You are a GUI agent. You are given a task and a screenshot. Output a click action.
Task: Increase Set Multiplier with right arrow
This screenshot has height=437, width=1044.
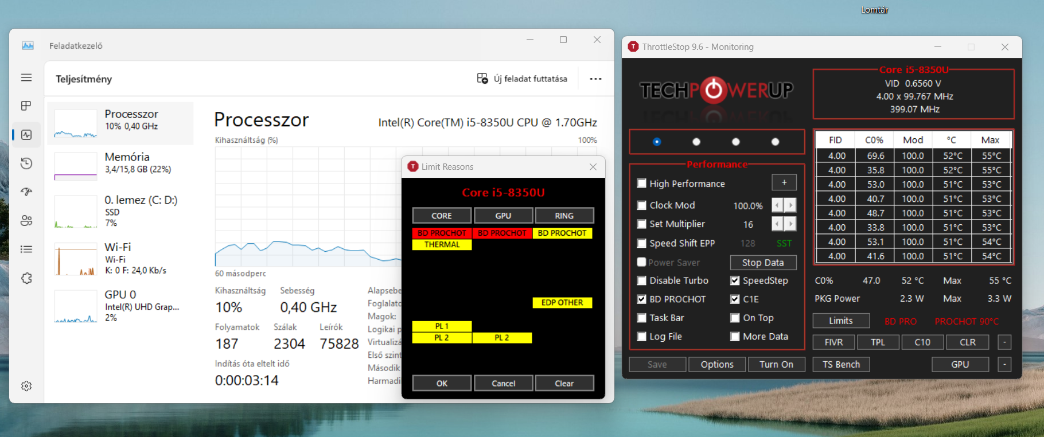pos(790,224)
